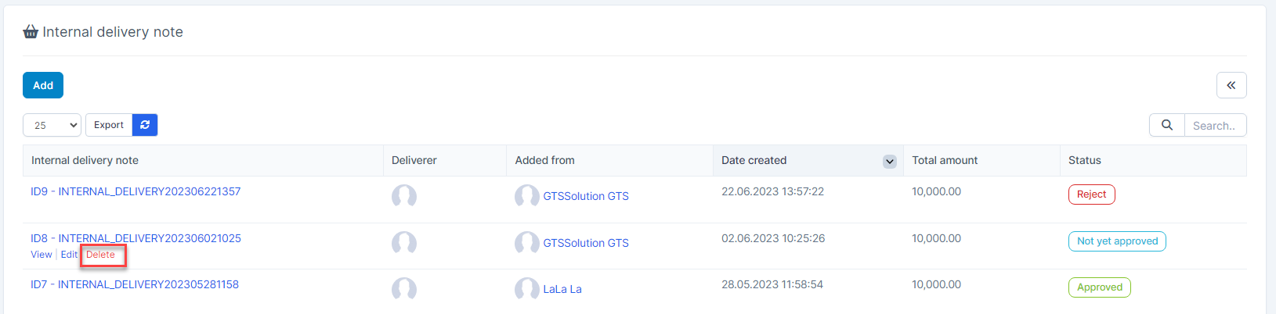The image size is (1276, 314).
Task: Click LaLa La avatar in ID7 row
Action: click(526, 289)
